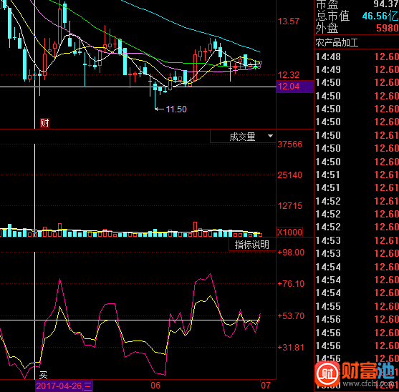The width and height of the screenshot is (399, 392).
Task: Click the red 财 marker icon on chart
Action: pos(44,123)
